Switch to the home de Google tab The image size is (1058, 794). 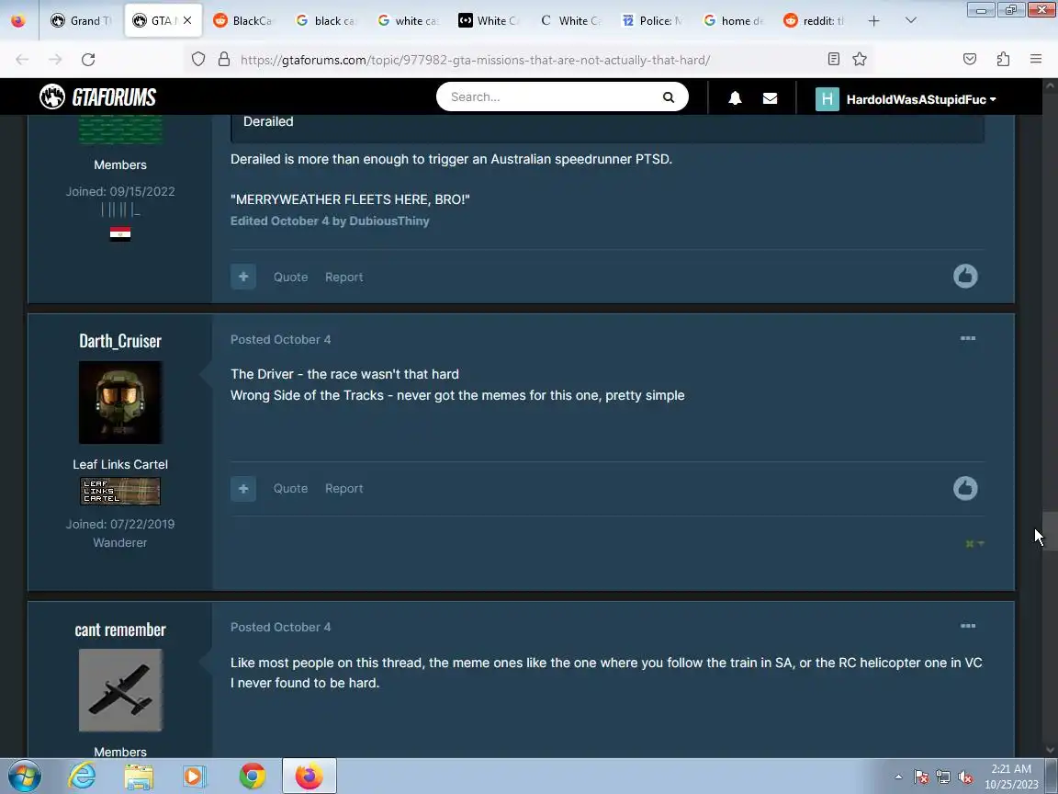734,21
